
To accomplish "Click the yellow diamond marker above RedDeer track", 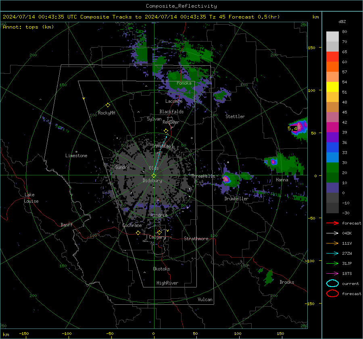I will pos(166,131).
